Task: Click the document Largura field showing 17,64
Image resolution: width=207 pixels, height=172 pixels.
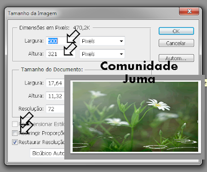Action: pyautogui.click(x=55, y=83)
